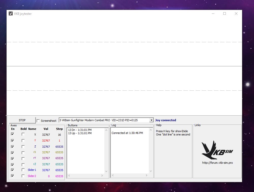Click the Log scroll-up arrow
This screenshot has width=254, height=192.
tap(151, 130)
